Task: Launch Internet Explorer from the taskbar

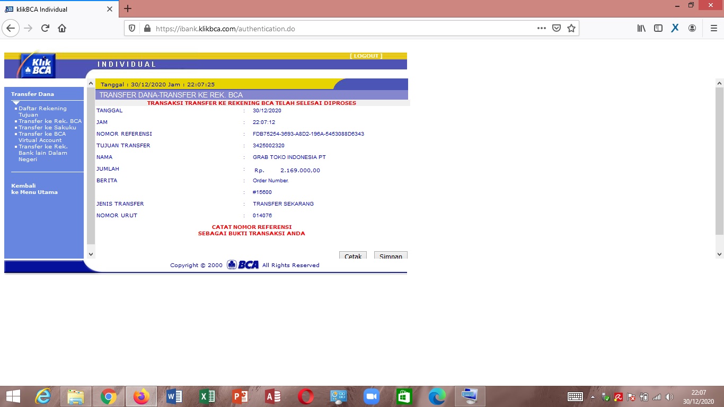Action: click(43, 396)
